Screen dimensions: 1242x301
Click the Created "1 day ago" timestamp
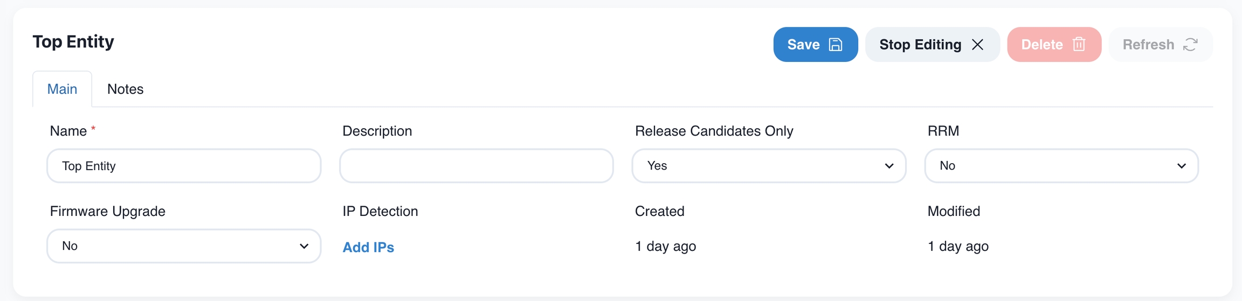pos(665,247)
